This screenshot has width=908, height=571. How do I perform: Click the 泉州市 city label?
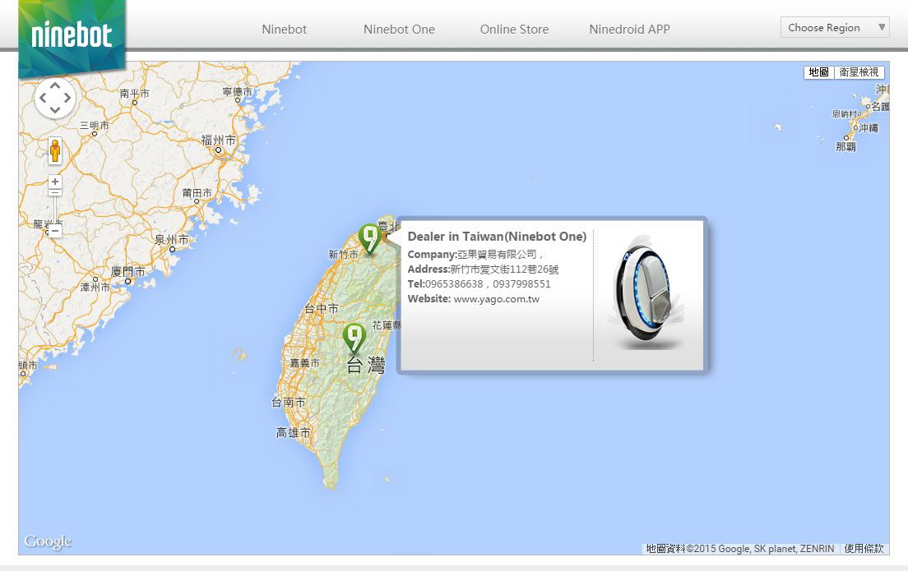point(171,240)
